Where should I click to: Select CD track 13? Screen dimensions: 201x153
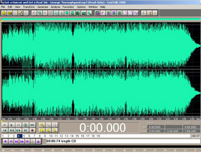coord(66,136)
